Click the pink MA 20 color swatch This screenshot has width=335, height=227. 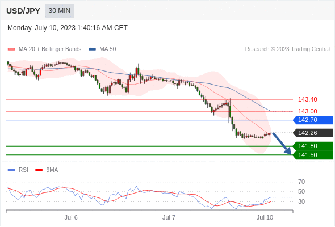(x=11, y=49)
